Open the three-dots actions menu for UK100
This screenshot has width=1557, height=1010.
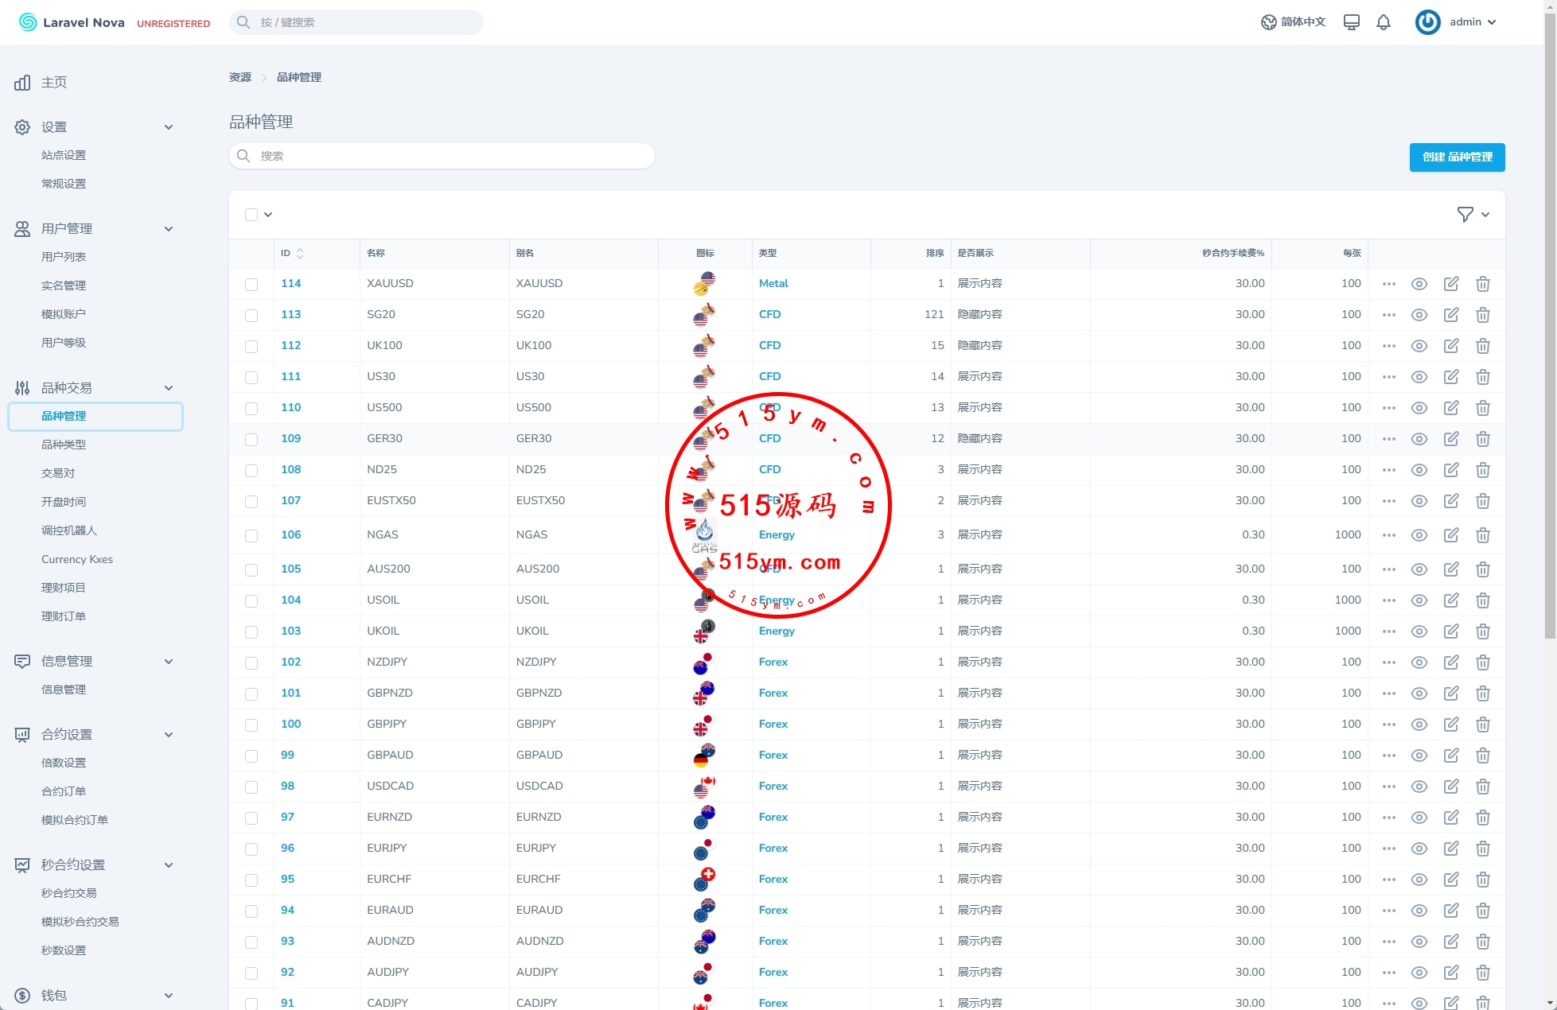[1389, 346]
